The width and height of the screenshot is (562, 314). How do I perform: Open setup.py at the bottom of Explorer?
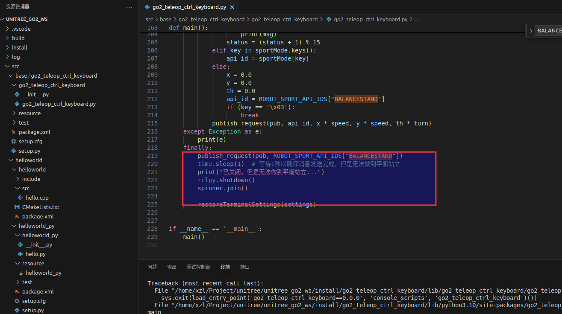tap(33, 310)
